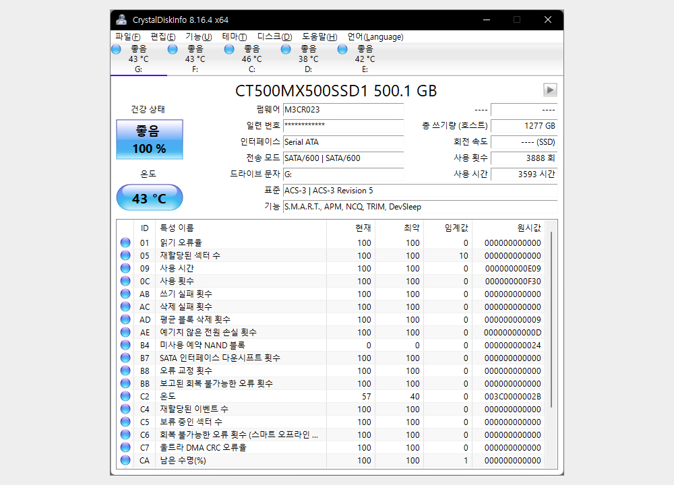Click the blue status dot of attribute AC
674x485 pixels.
point(125,306)
